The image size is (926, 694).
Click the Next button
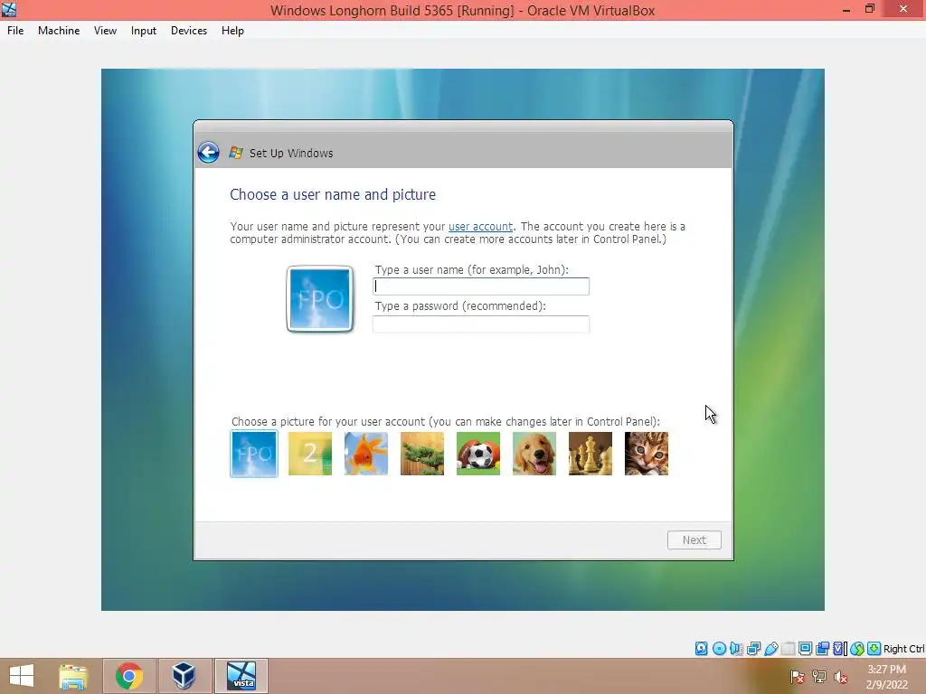(694, 540)
